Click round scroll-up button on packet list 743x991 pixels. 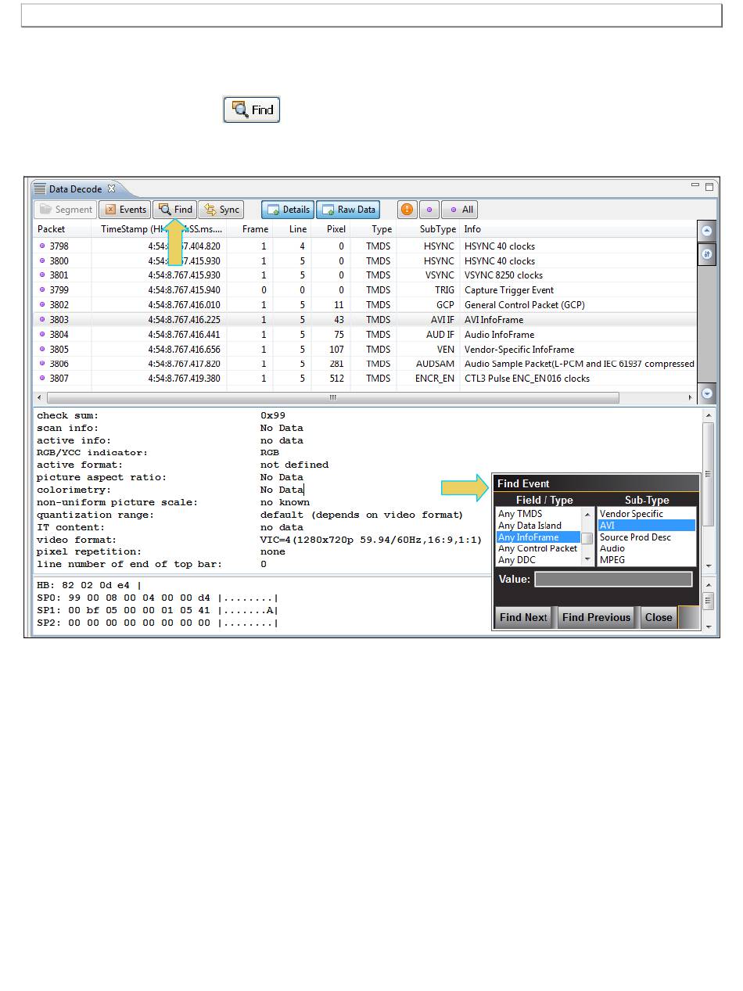(707, 232)
